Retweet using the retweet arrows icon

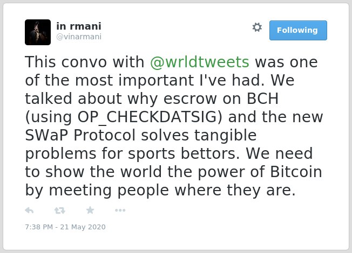[60, 210]
